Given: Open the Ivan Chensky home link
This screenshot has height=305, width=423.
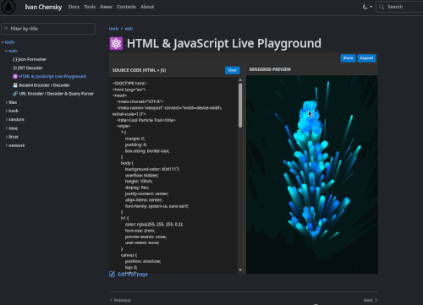Looking at the screenshot, I should [43, 7].
